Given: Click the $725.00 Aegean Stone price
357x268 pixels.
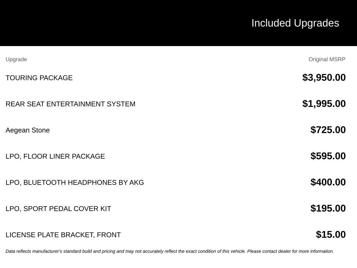Looking at the screenshot, I should click(328, 130).
